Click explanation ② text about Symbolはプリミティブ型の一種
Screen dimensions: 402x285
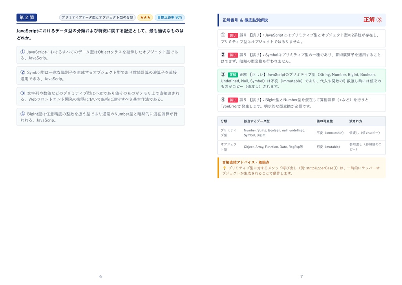coord(301,58)
